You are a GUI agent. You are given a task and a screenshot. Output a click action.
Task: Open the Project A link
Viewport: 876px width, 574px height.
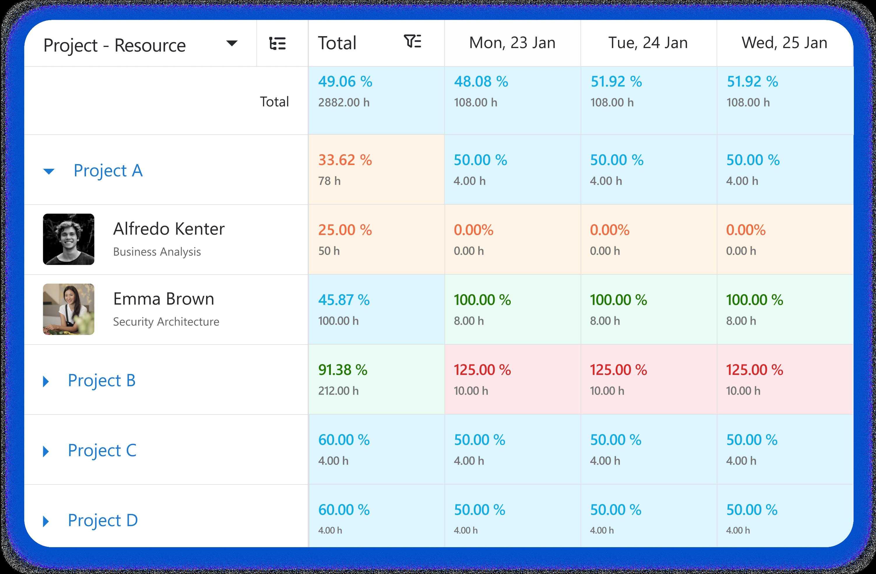108,171
